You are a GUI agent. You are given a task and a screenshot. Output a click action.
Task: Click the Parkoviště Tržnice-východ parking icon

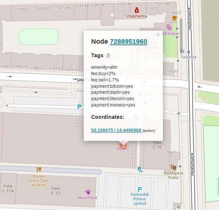[140, 189]
